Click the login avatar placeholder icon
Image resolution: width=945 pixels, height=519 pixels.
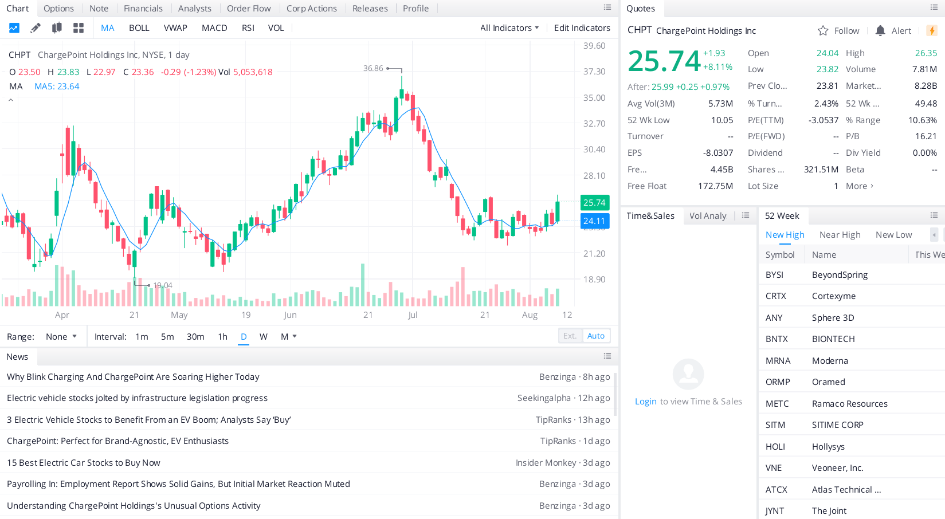click(688, 375)
